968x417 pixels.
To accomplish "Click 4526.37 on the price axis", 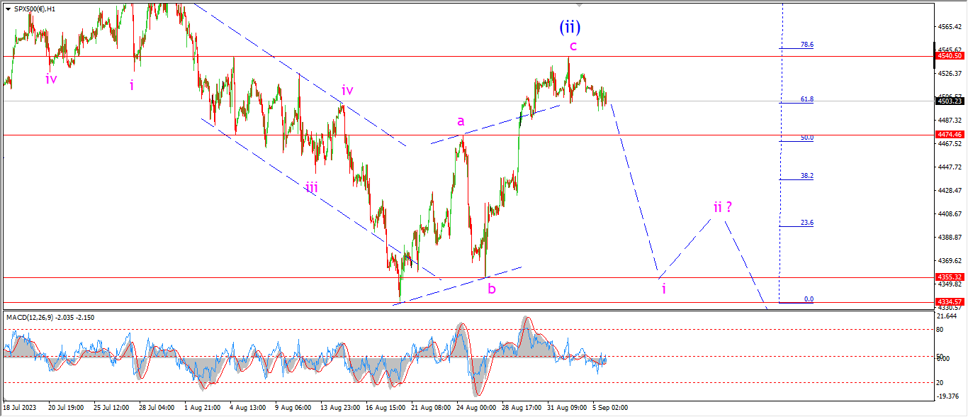I will (x=951, y=74).
